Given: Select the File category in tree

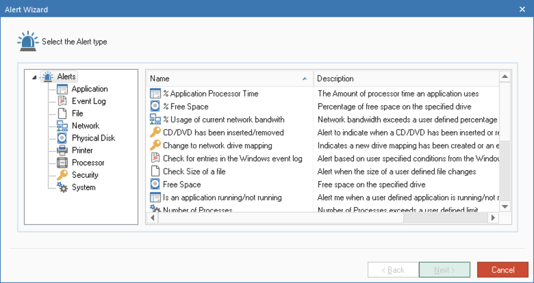Looking at the screenshot, I should (x=77, y=114).
